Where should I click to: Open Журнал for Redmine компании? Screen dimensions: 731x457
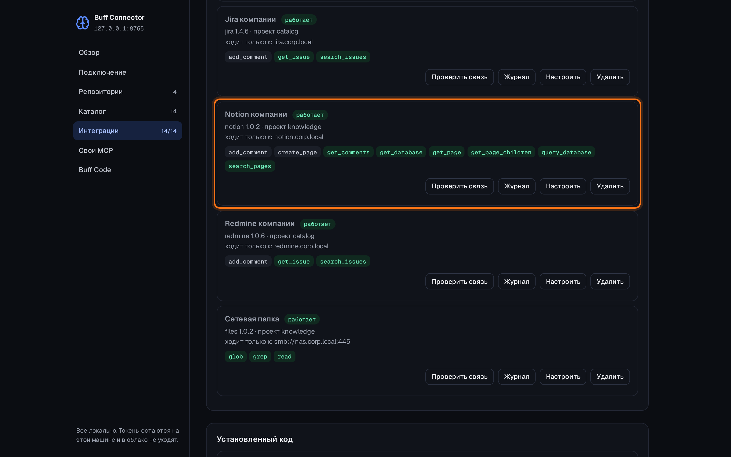tap(517, 281)
